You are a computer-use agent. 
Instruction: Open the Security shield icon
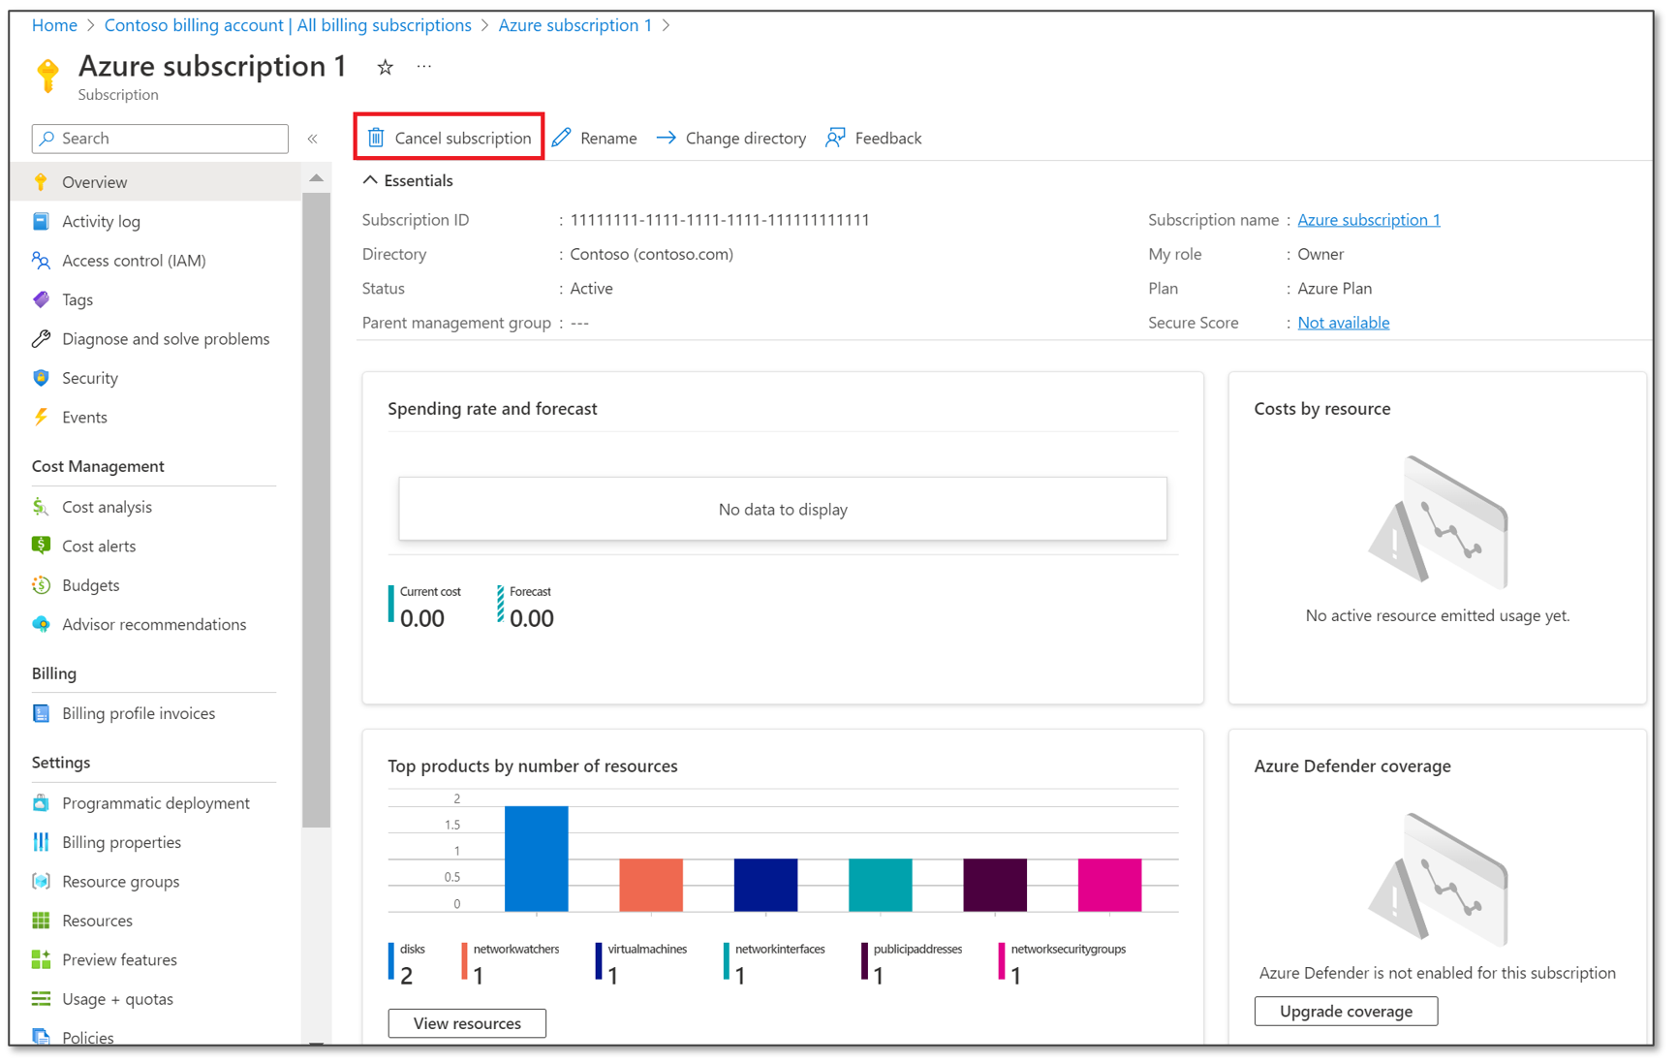(41, 378)
